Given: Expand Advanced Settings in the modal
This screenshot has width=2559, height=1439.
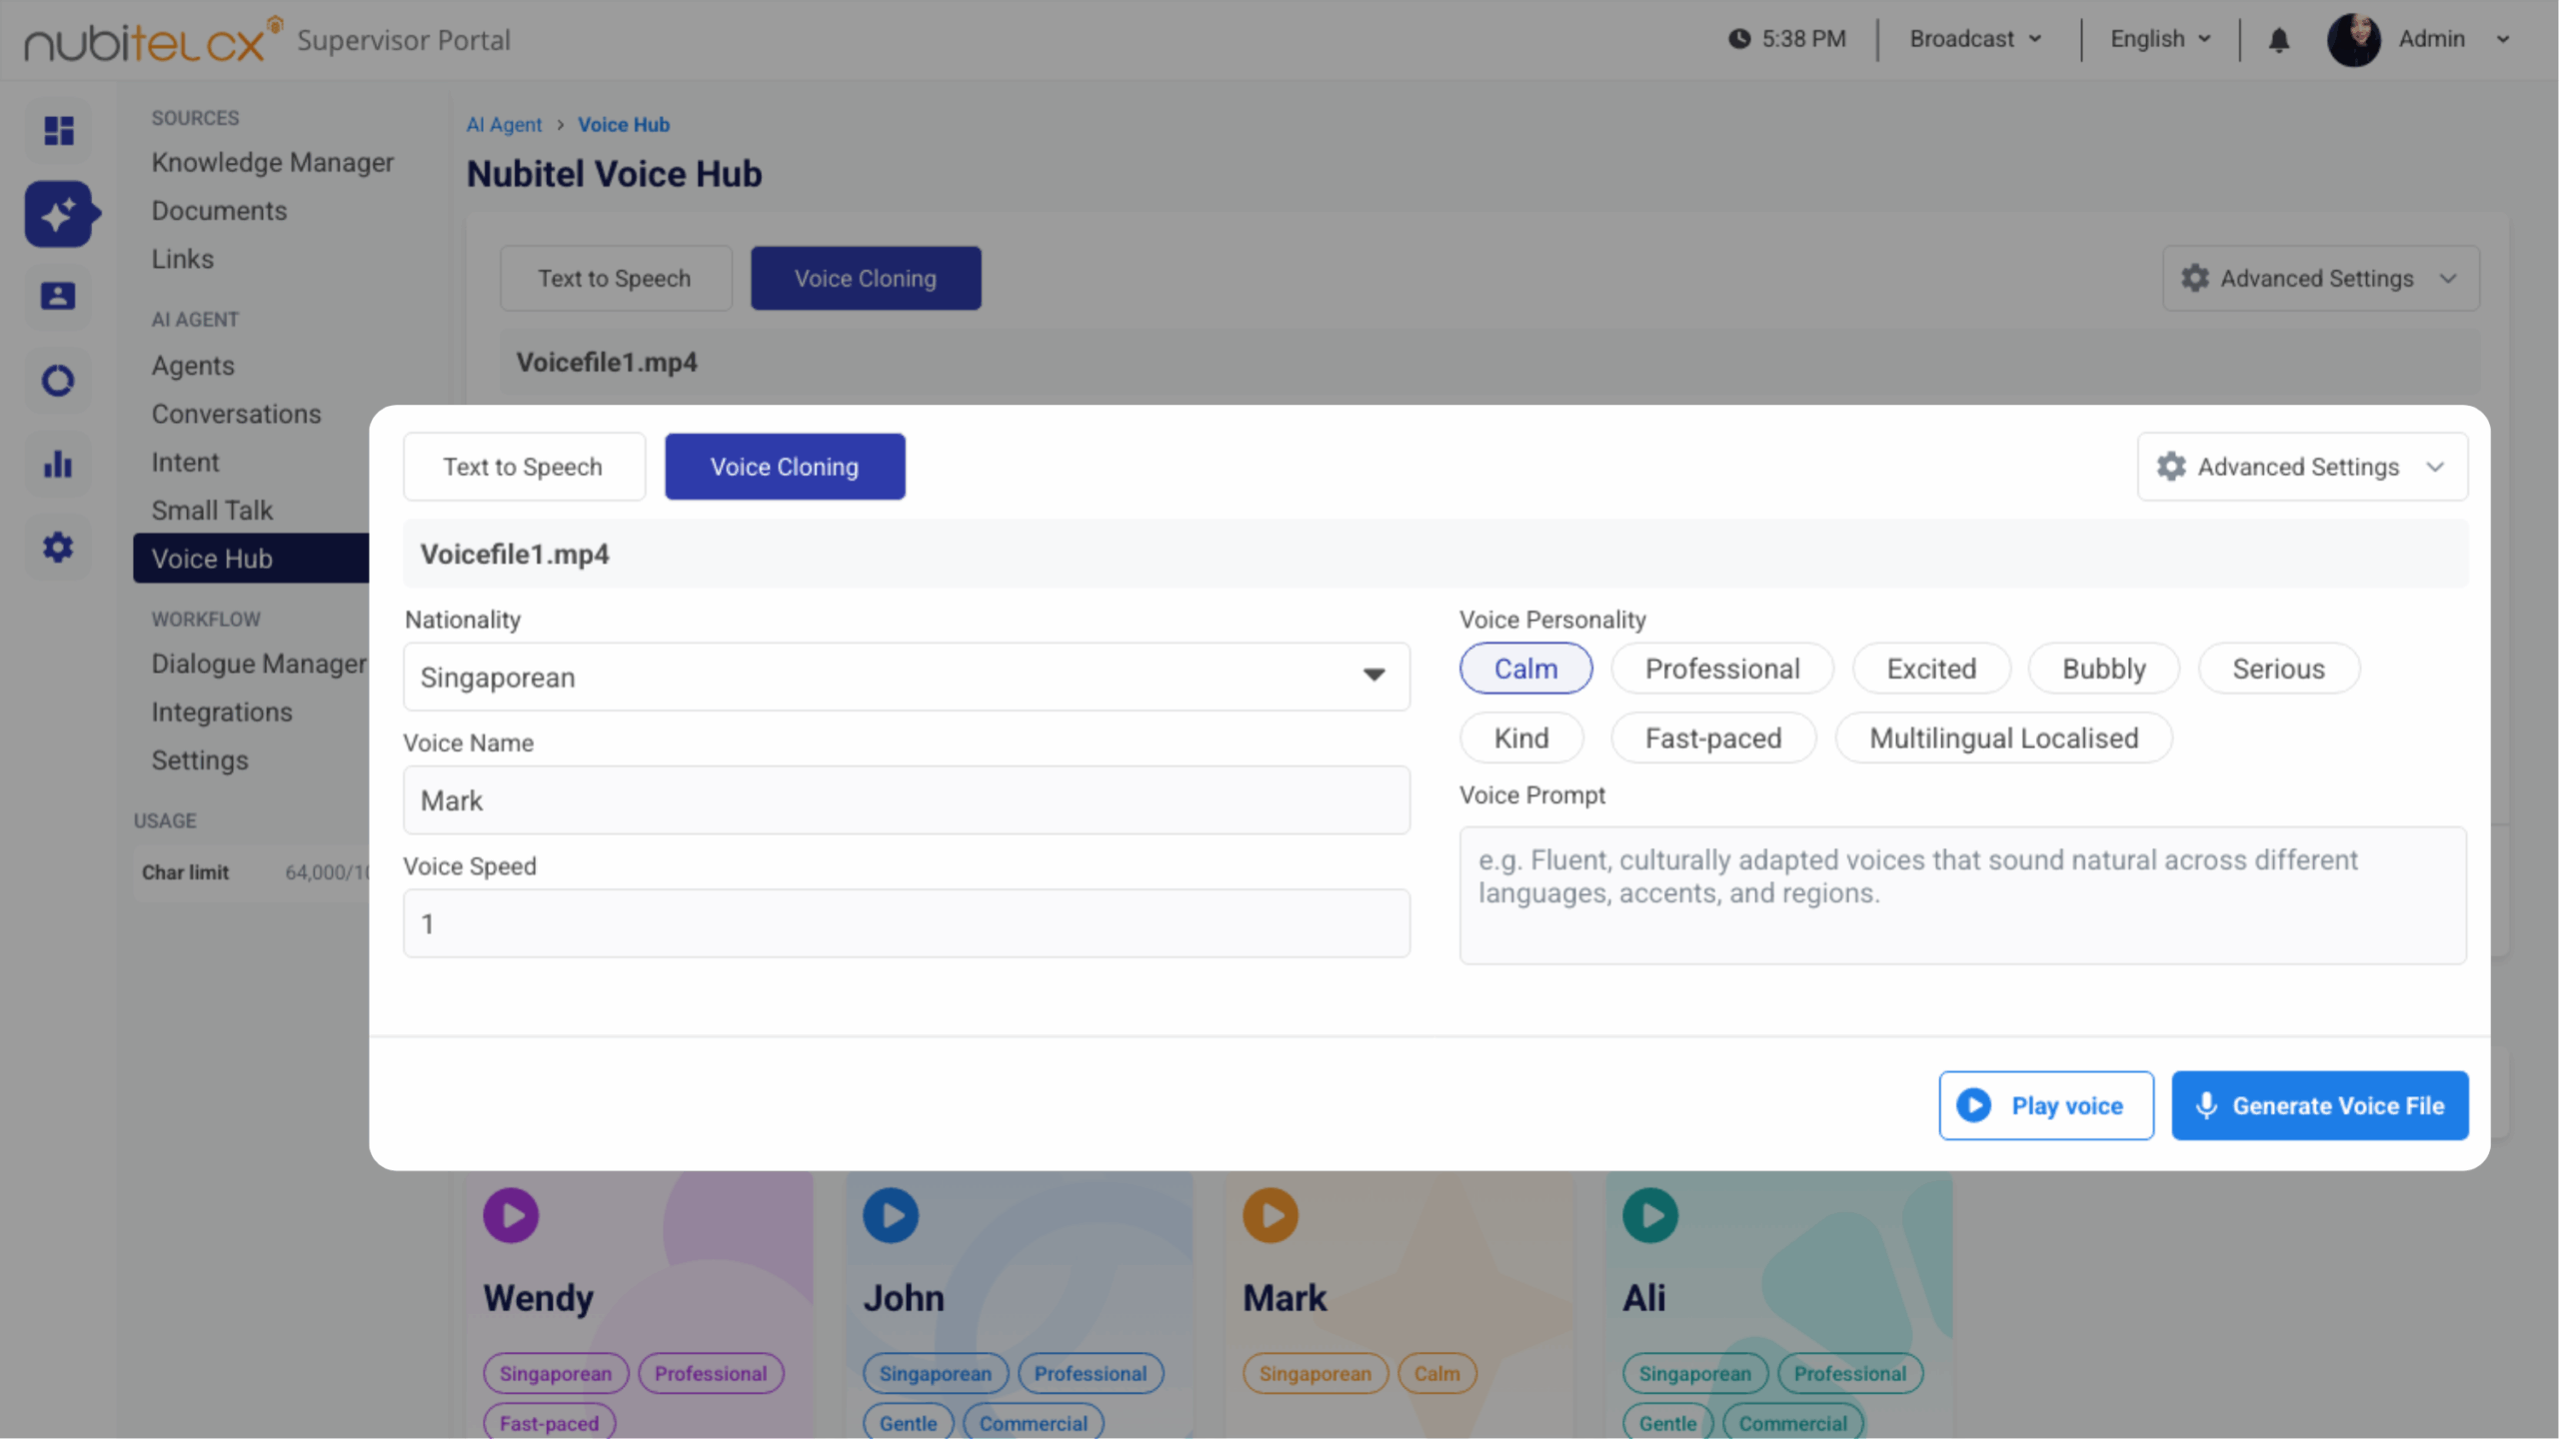Looking at the screenshot, I should click(2302, 467).
